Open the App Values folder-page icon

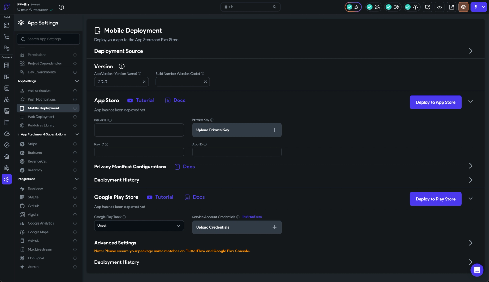pyautogui.click(x=7, y=88)
